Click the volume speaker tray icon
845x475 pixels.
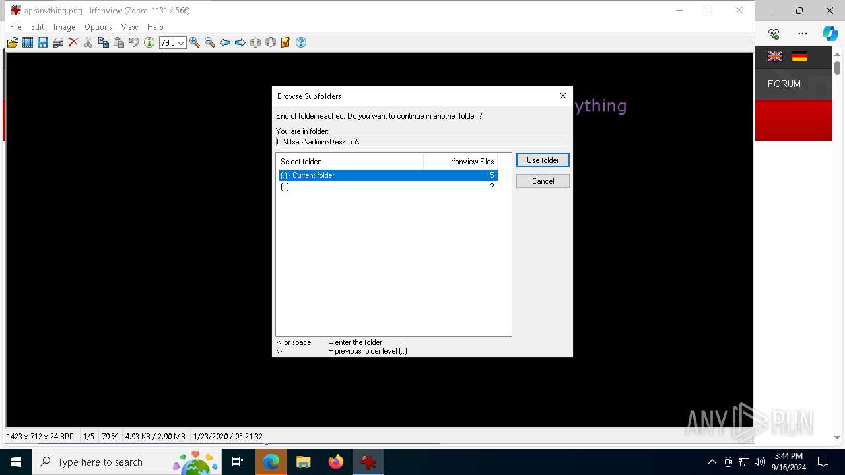760,462
